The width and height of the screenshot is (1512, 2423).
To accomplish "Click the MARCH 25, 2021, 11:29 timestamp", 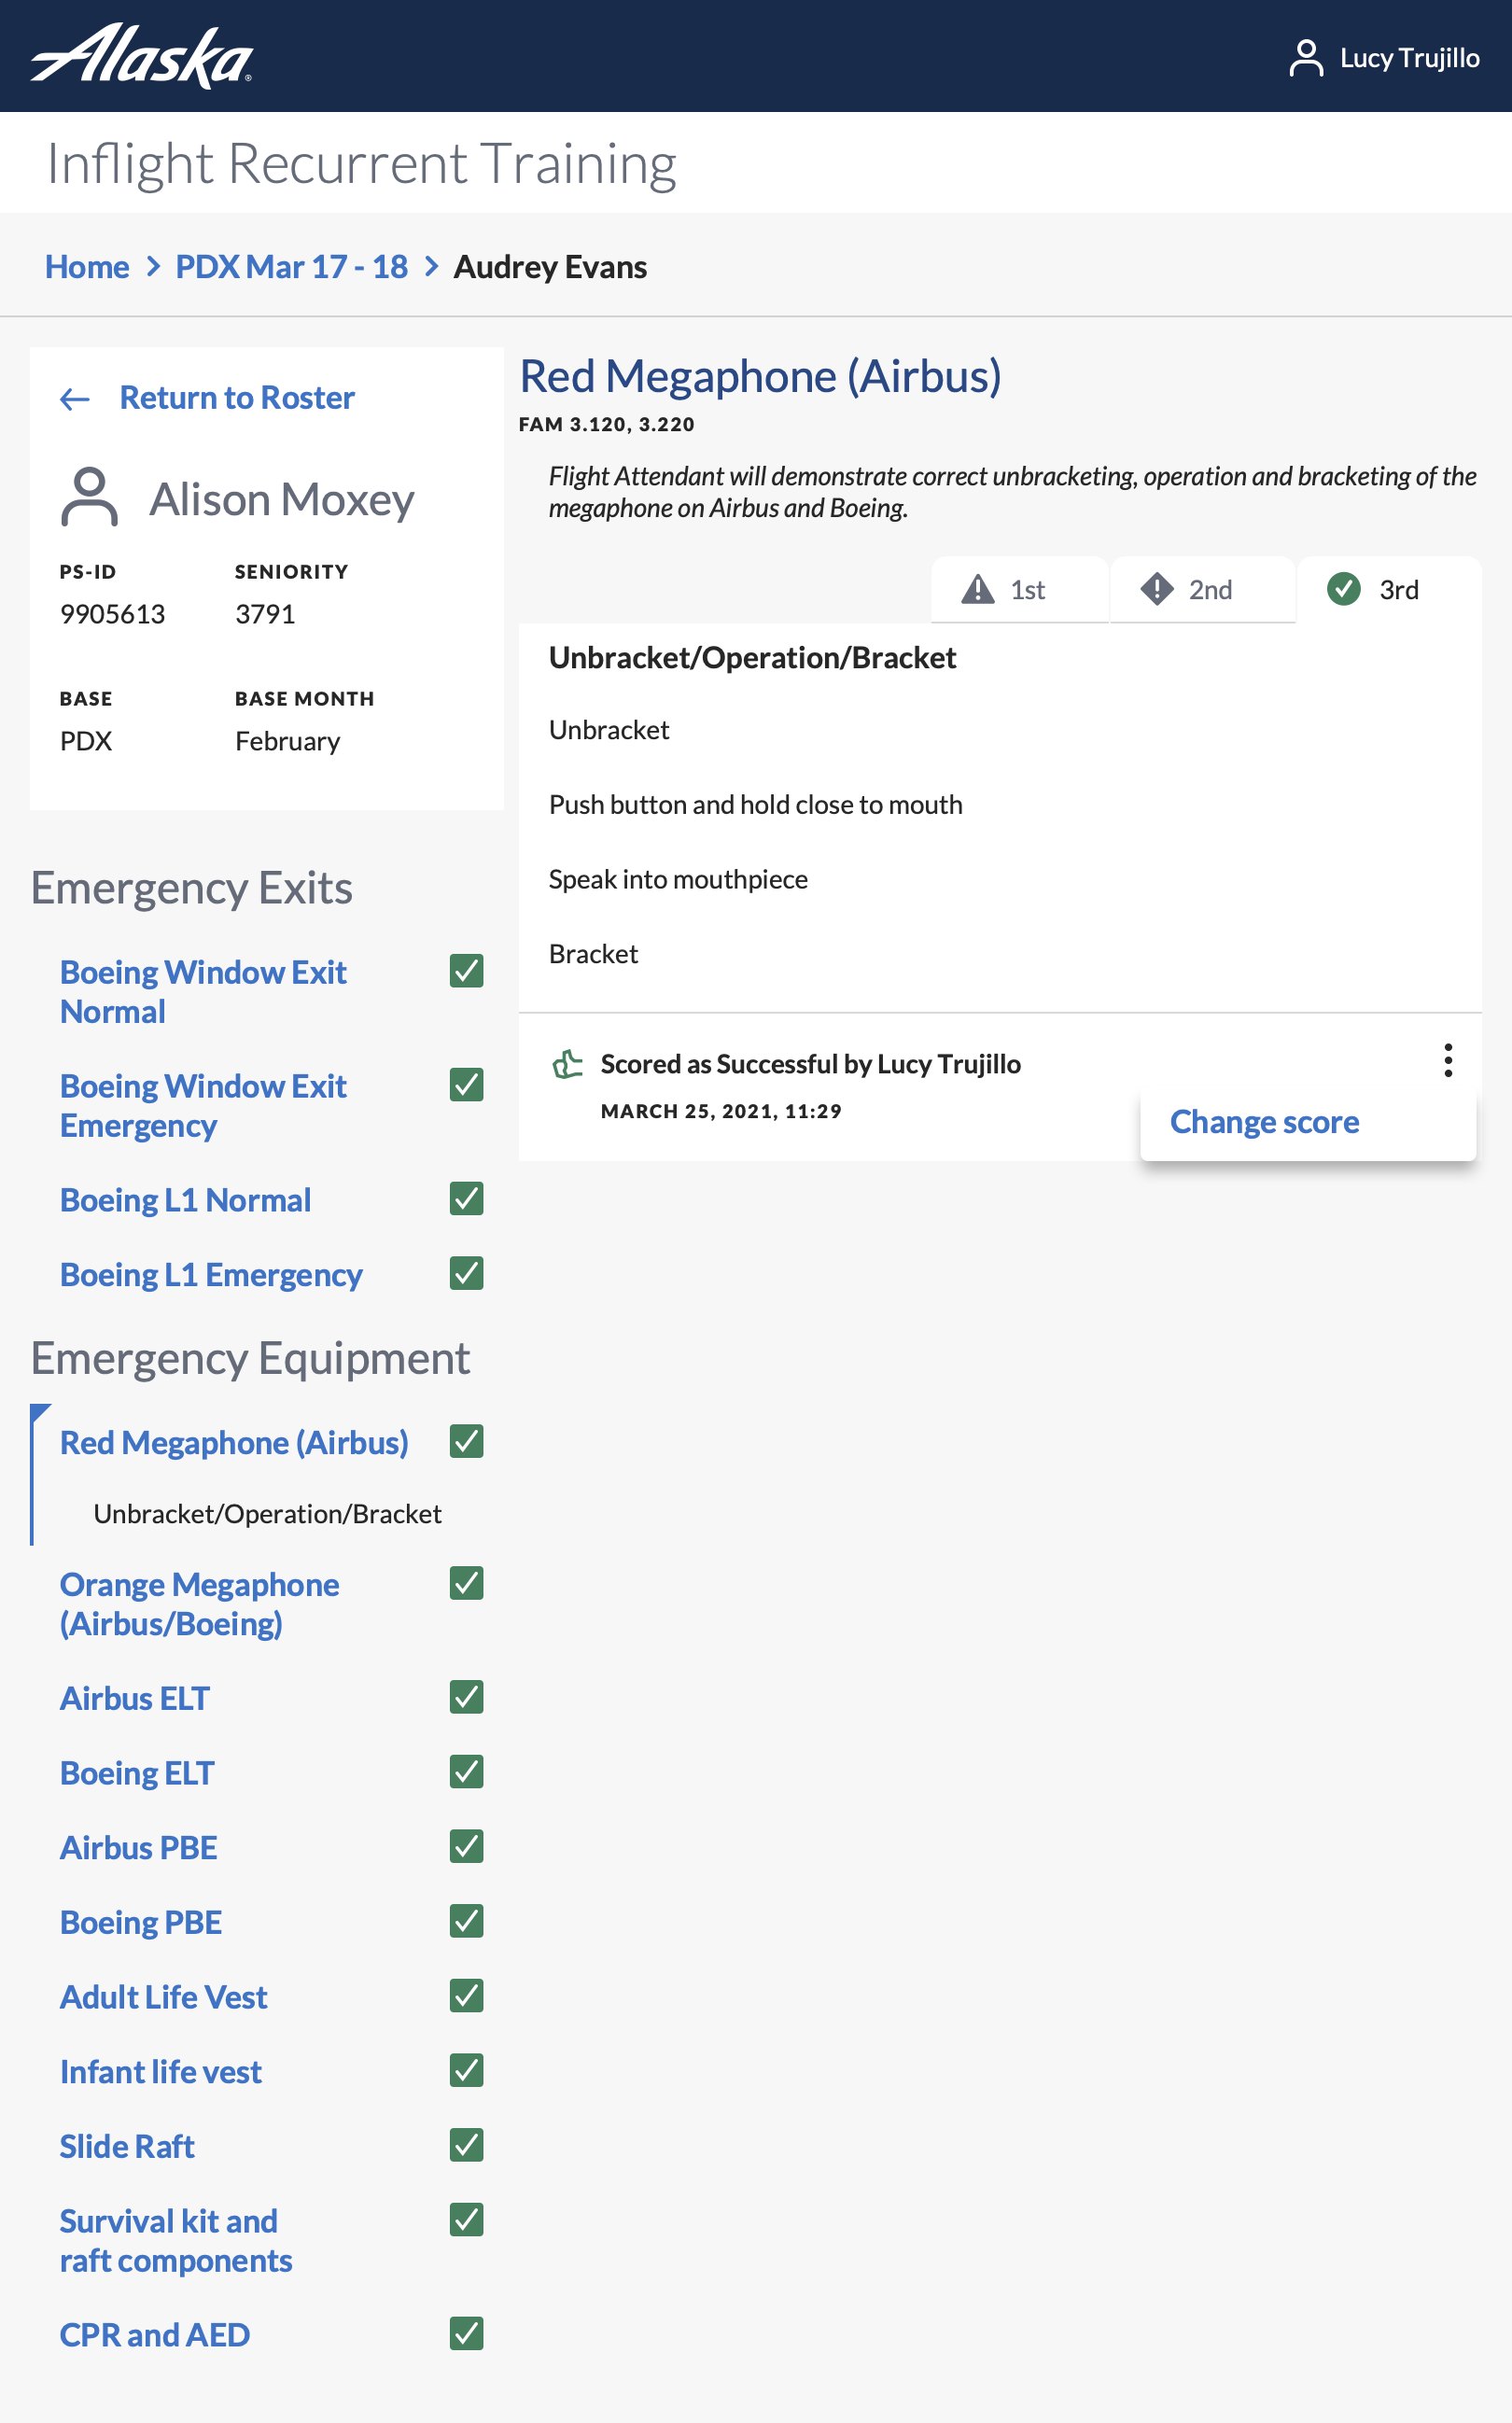I will 721,1111.
